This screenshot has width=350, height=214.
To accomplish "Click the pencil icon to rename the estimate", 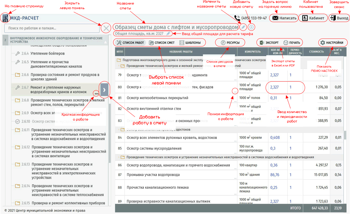I will click(243, 27).
